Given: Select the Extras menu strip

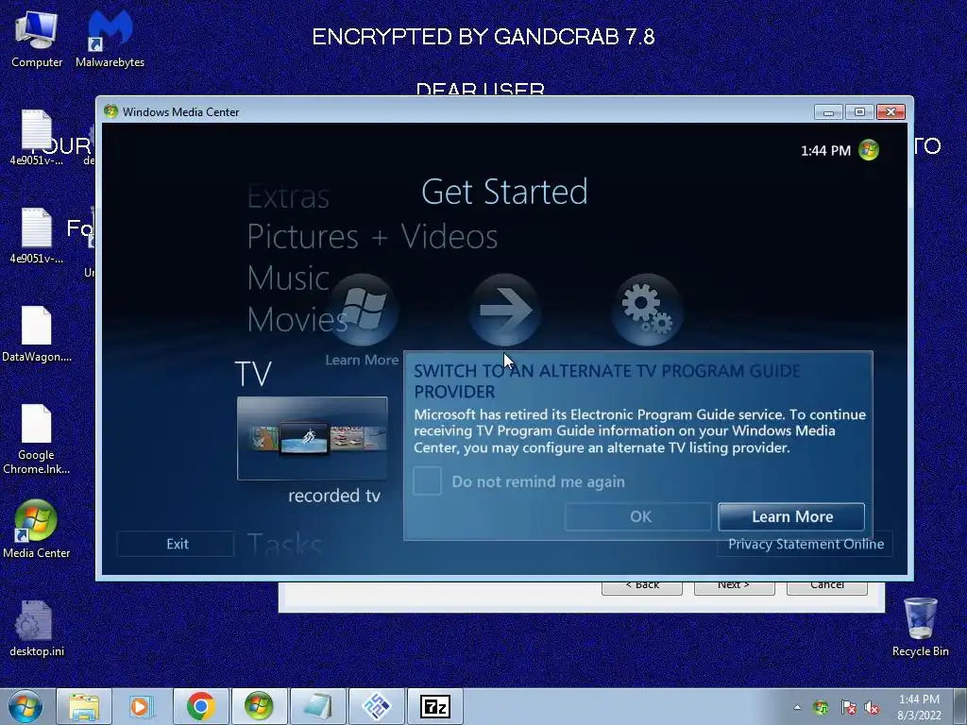Looking at the screenshot, I should (288, 196).
